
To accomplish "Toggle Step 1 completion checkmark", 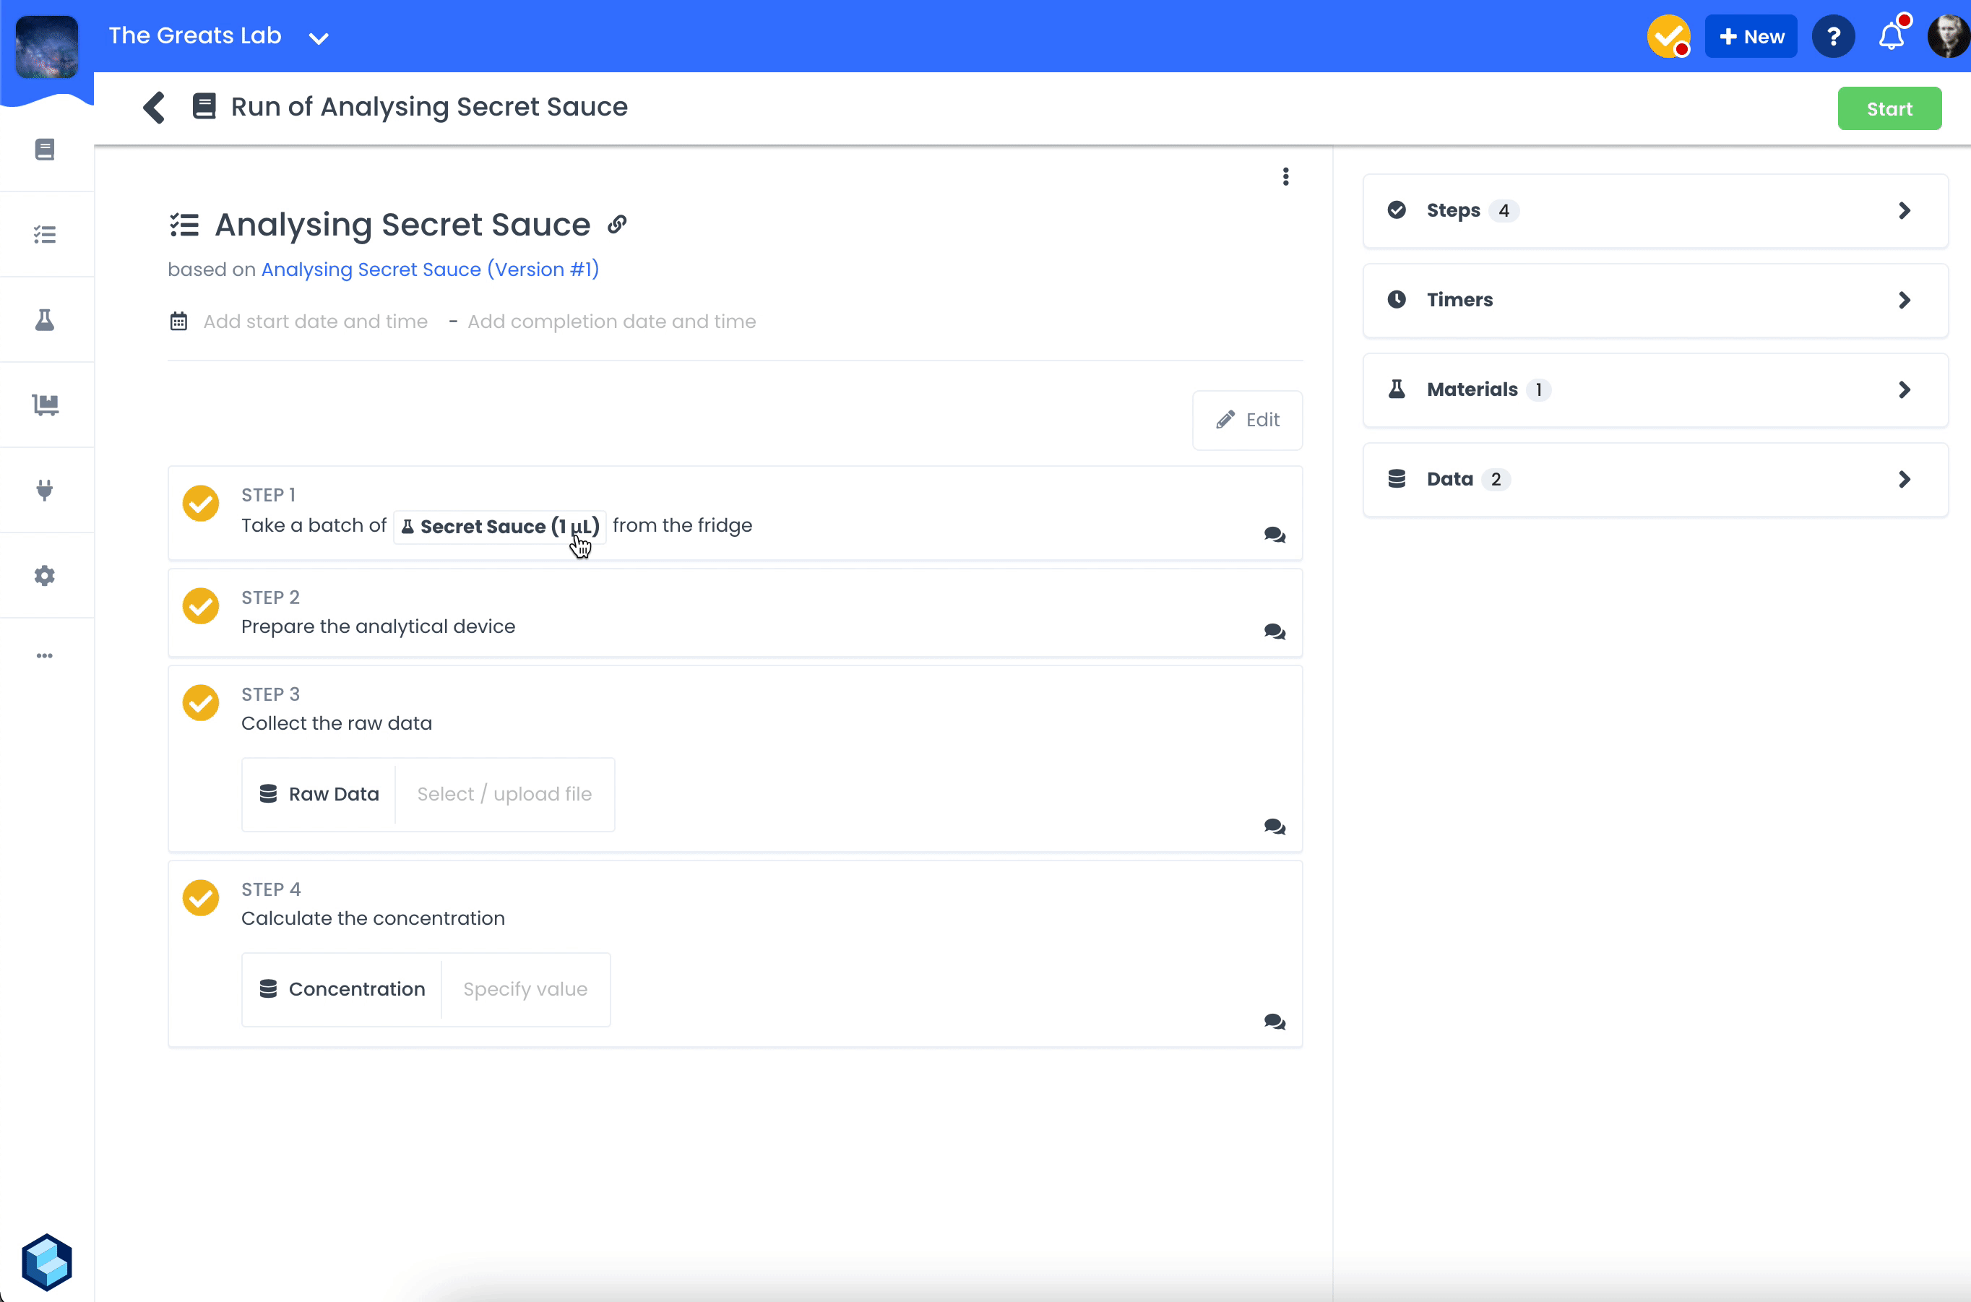I will [x=201, y=503].
